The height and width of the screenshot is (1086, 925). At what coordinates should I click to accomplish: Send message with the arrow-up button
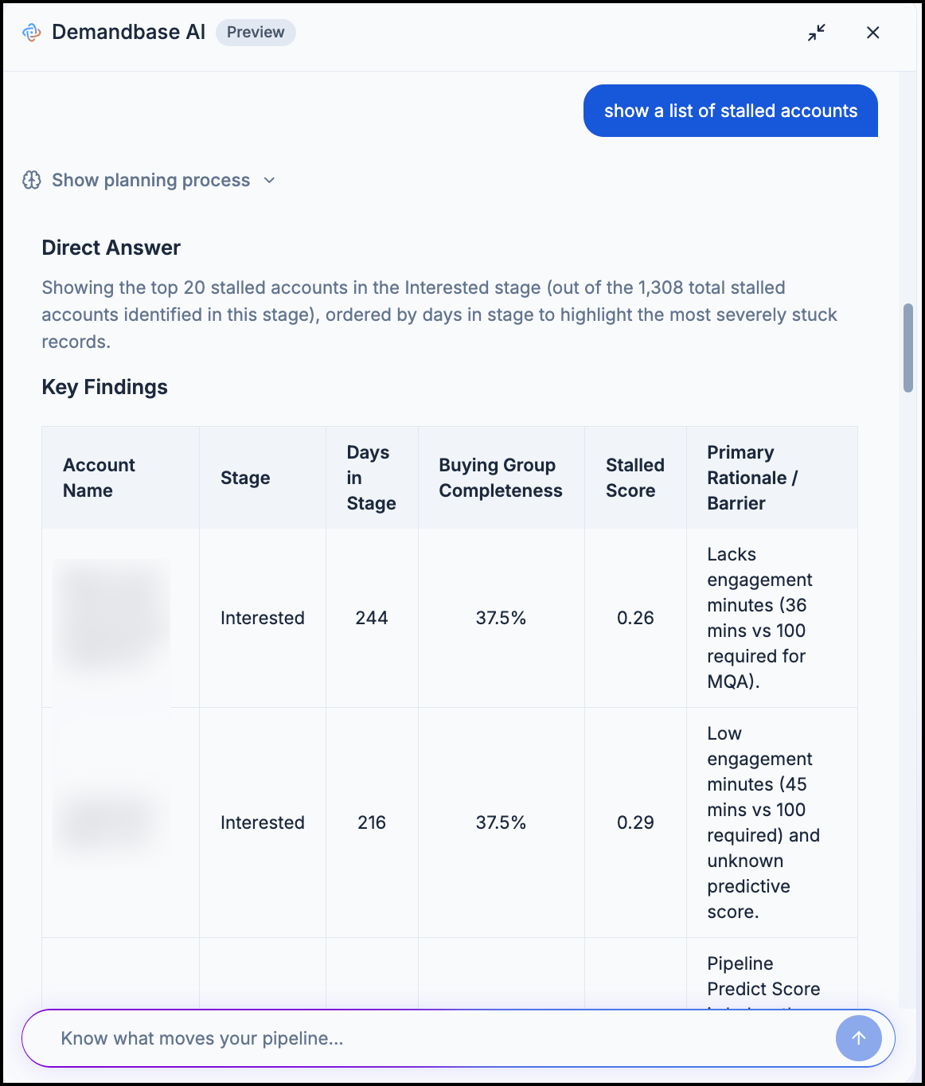859,1038
